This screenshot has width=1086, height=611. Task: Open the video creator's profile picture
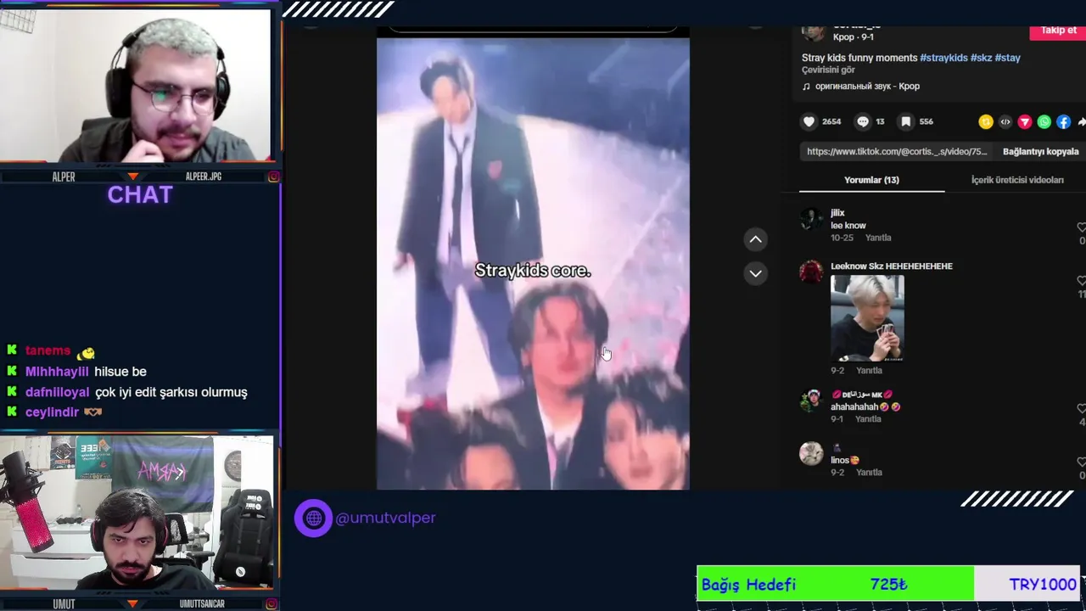coord(813,32)
